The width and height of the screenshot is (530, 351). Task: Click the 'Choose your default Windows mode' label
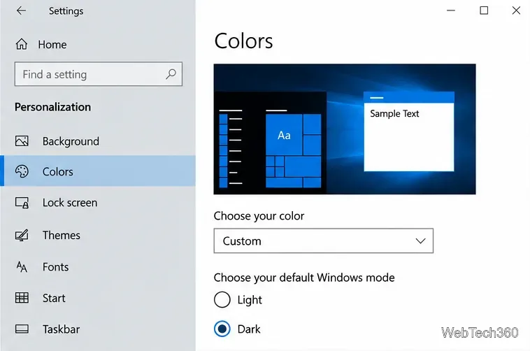pos(304,278)
